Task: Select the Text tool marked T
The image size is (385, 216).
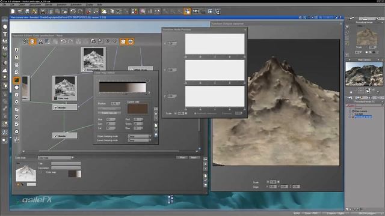Action: (x=5, y=34)
